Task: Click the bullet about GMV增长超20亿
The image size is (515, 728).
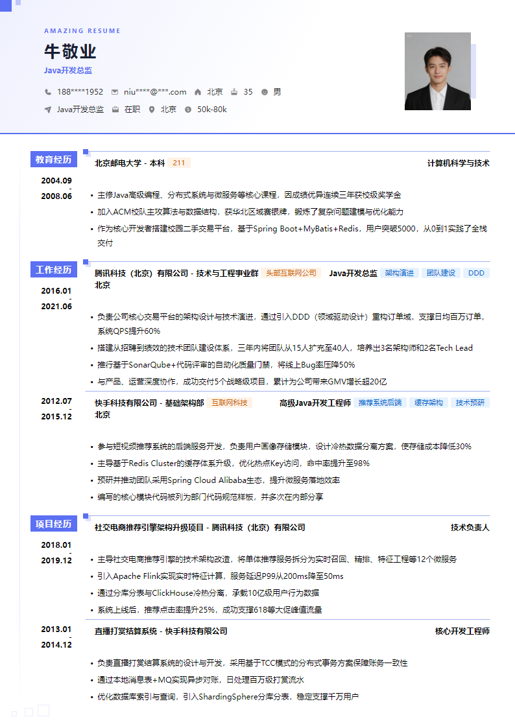Action: pos(242,382)
